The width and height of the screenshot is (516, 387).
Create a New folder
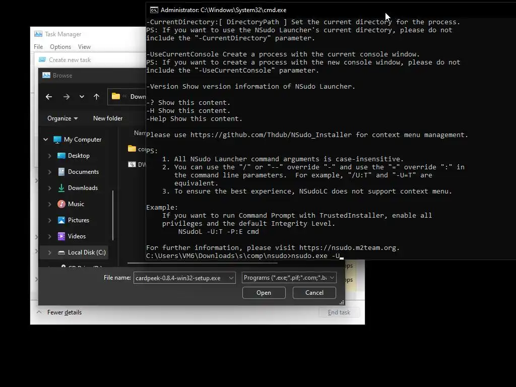108,118
